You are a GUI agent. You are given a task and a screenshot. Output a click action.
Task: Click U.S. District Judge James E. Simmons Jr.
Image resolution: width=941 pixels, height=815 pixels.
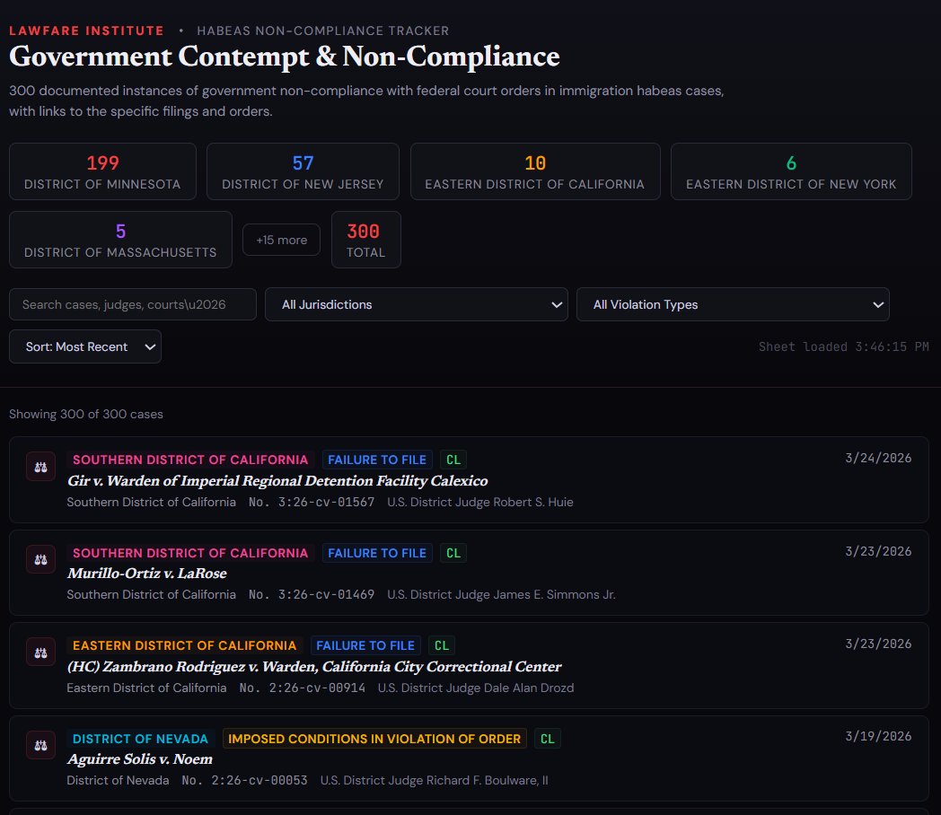pyautogui.click(x=501, y=594)
